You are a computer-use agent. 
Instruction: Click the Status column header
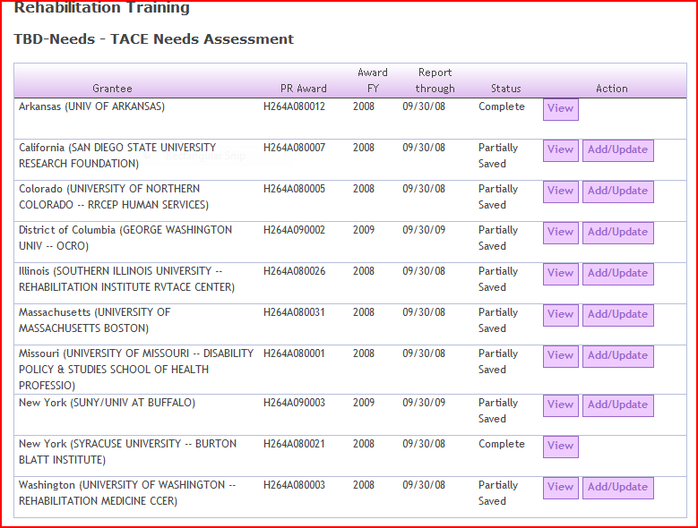[x=505, y=89]
